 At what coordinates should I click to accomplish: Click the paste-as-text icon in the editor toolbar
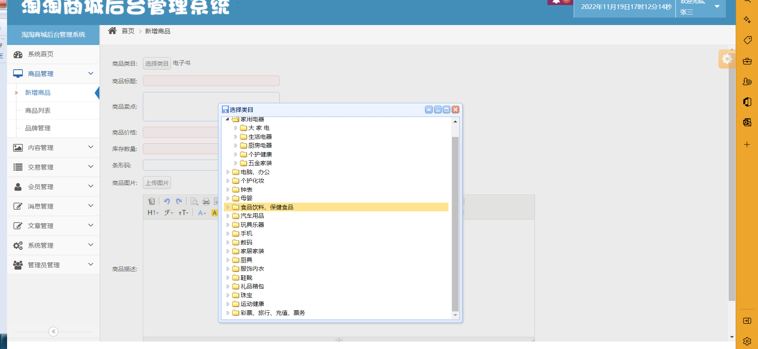pyautogui.click(x=152, y=201)
